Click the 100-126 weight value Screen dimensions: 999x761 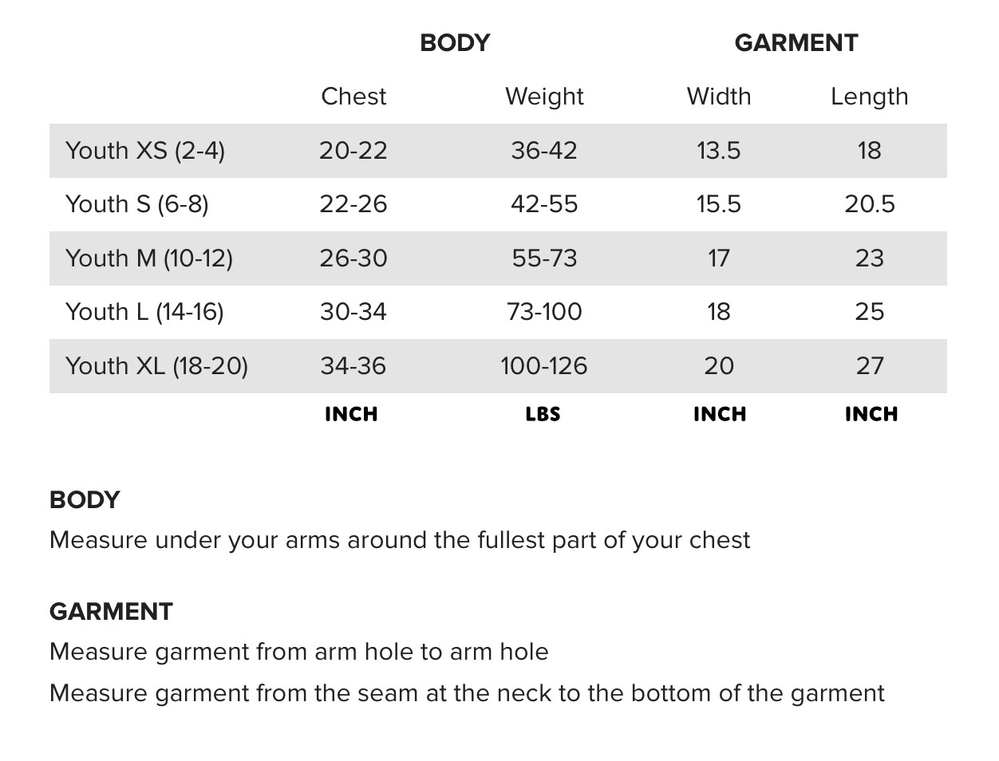(544, 366)
